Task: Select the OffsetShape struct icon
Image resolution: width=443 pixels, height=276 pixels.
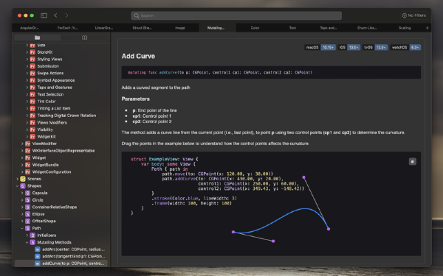Action: pyautogui.click(x=28, y=221)
